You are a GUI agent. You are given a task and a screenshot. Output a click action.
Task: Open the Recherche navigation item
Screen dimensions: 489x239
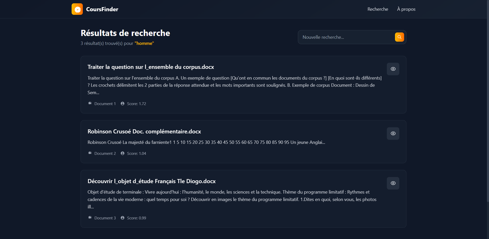click(378, 9)
